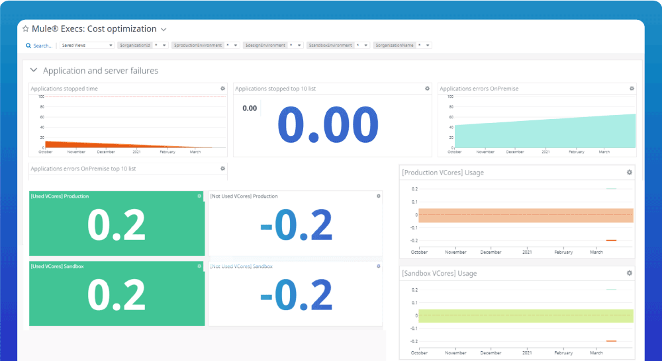662x361 pixels.
Task: Open settings gear for Production VCores Usage
Action: tap(630, 173)
